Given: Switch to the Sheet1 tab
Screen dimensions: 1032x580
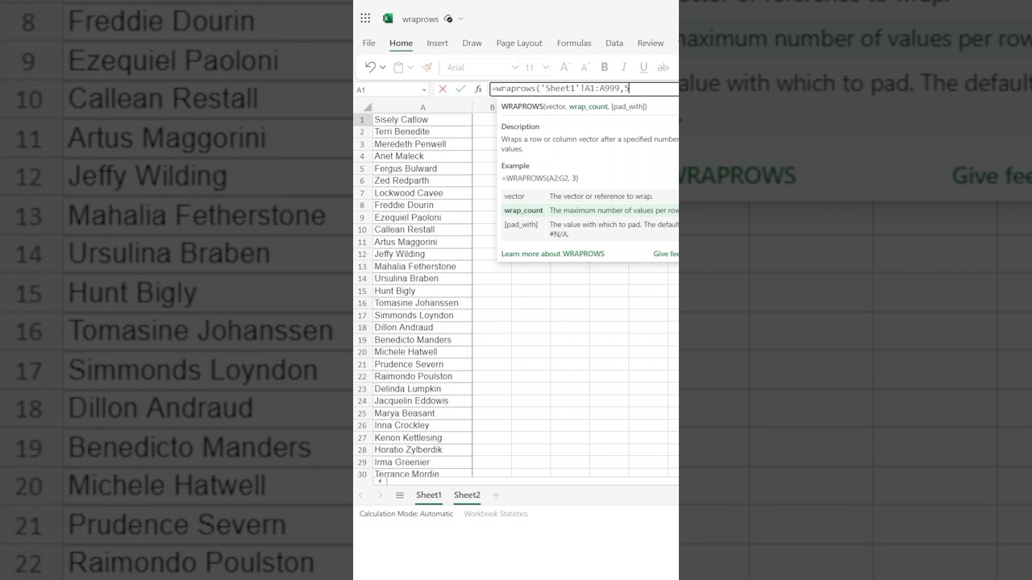Looking at the screenshot, I should (429, 495).
